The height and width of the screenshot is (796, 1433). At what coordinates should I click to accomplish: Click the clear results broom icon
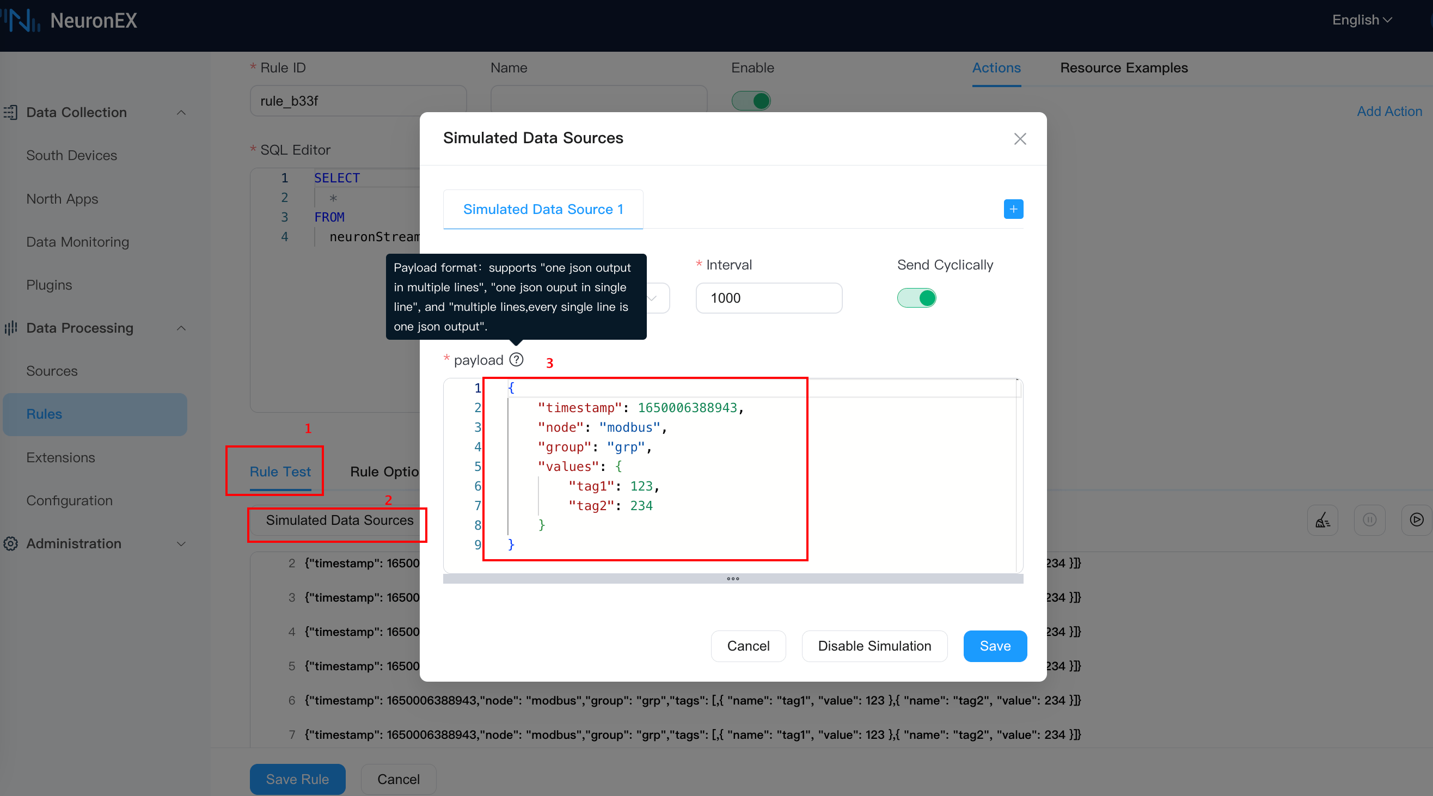click(x=1322, y=520)
